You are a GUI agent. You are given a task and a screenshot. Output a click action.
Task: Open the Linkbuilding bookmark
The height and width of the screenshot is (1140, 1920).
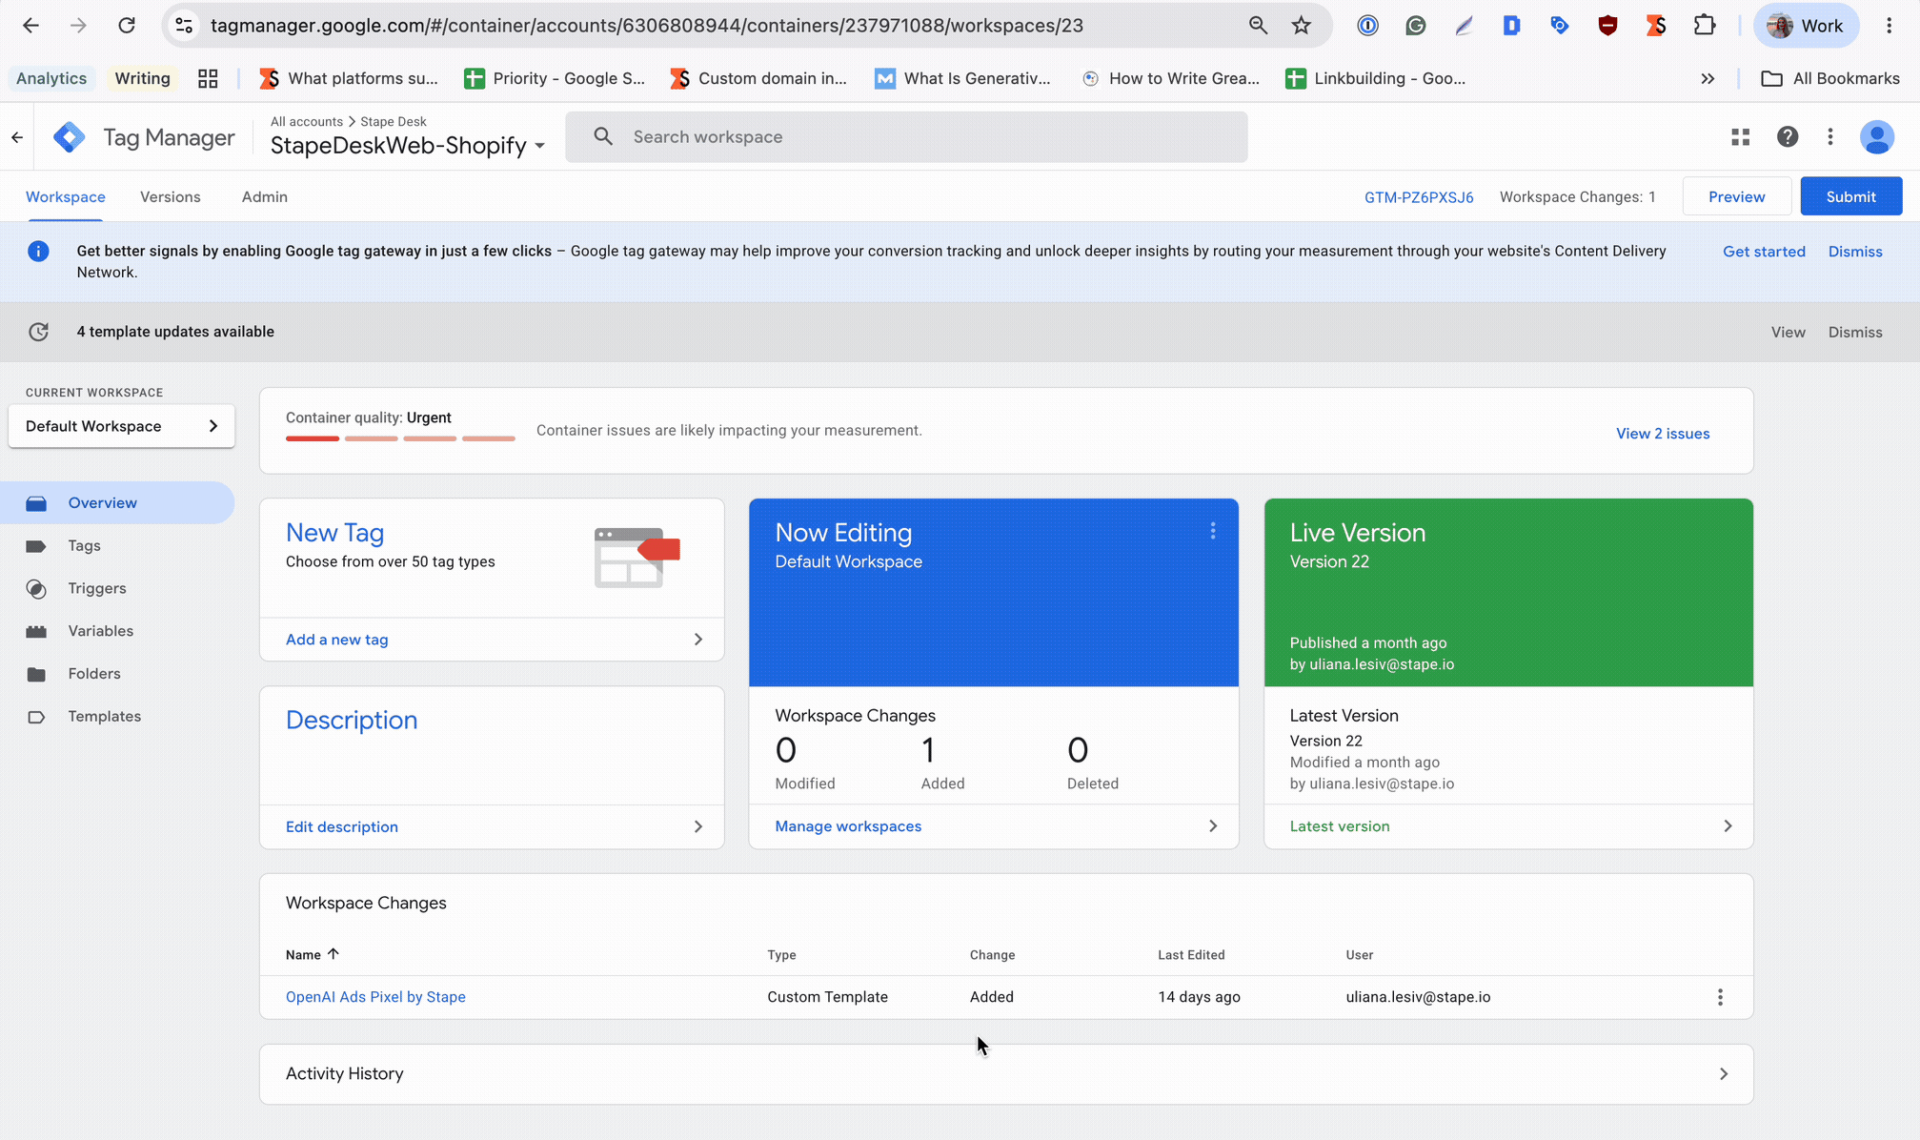[x=1375, y=78]
